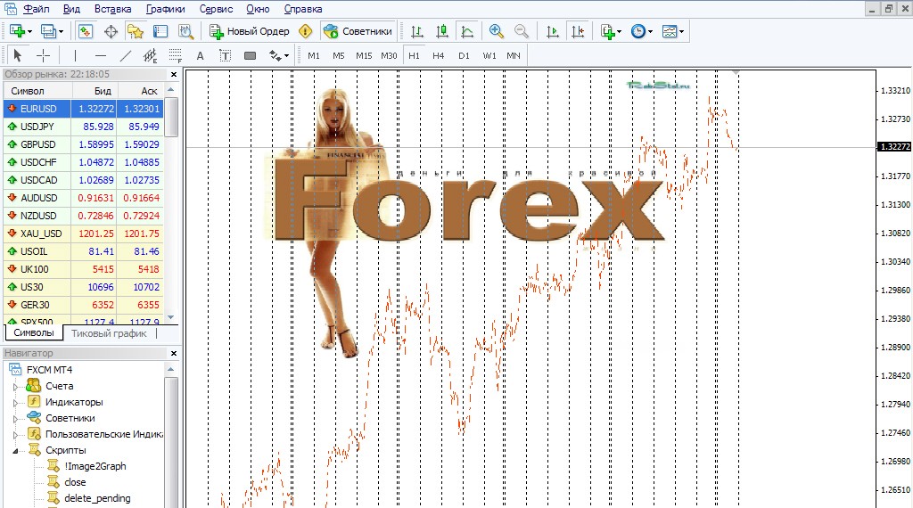Image resolution: width=913 pixels, height=508 pixels.
Task: Select the Fibonacci retracement tool
Action: pos(175,56)
